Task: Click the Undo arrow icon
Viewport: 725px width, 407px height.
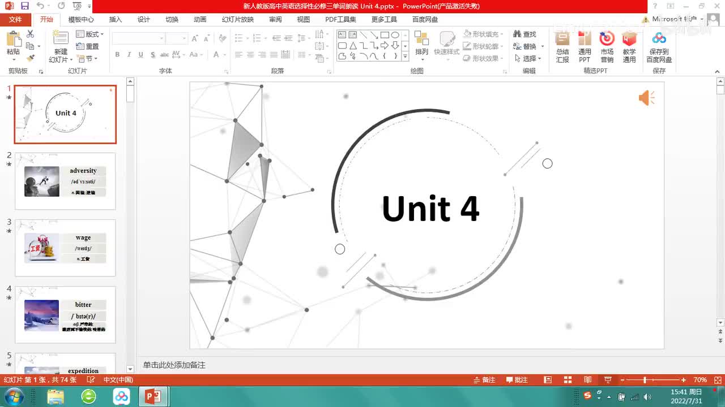Action: pyautogui.click(x=40, y=6)
